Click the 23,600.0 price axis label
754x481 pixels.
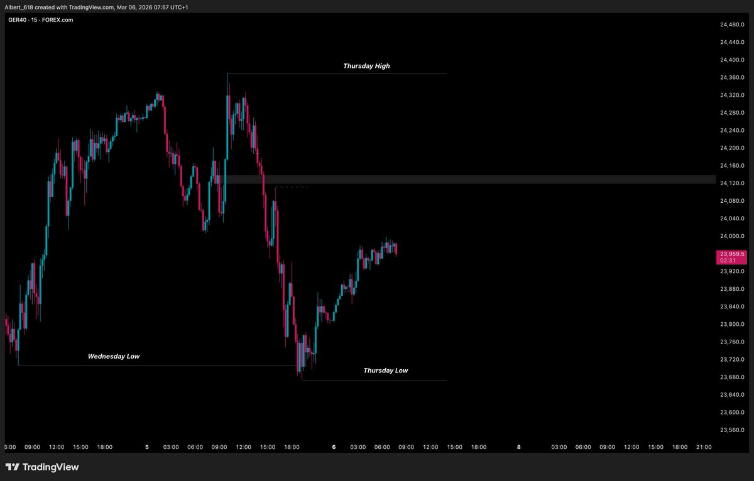(x=732, y=412)
